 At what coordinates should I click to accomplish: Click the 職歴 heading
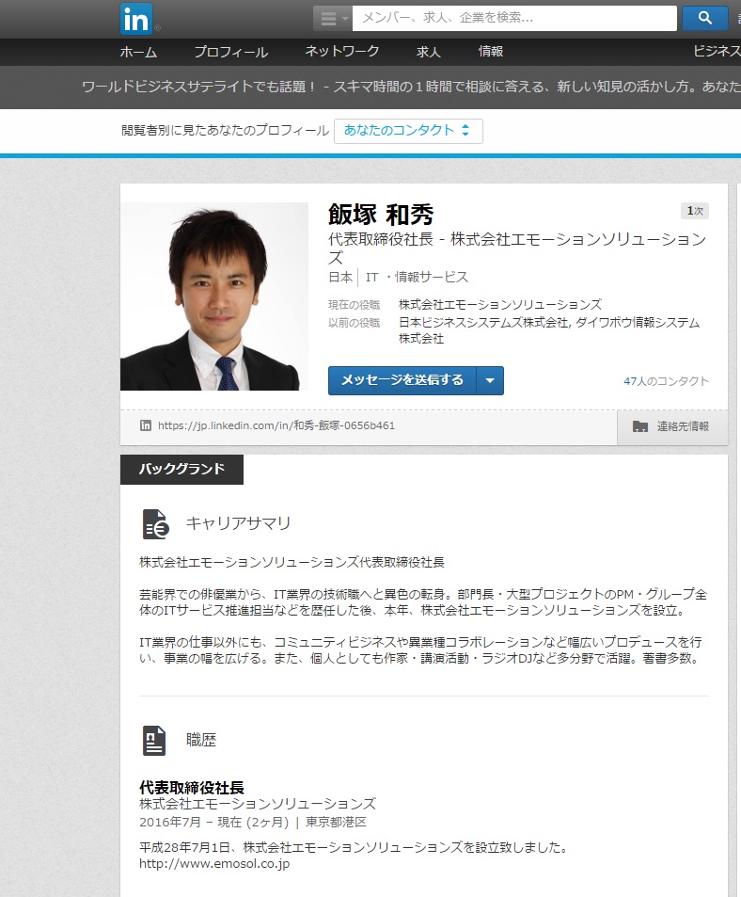(x=201, y=740)
